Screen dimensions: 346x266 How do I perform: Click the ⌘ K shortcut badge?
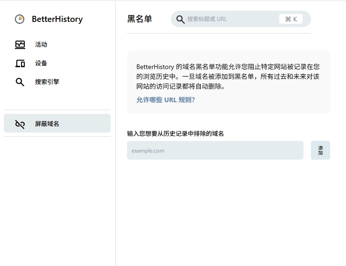(x=290, y=19)
